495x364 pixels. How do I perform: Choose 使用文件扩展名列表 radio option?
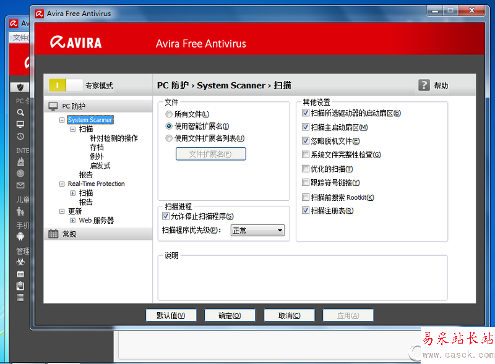[x=169, y=138]
